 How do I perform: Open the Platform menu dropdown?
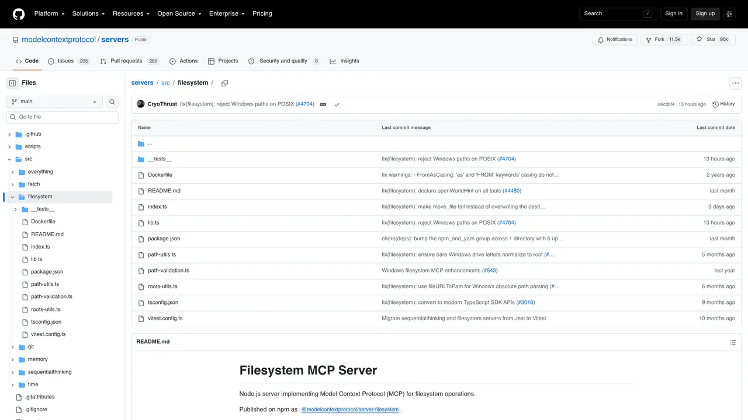click(49, 13)
